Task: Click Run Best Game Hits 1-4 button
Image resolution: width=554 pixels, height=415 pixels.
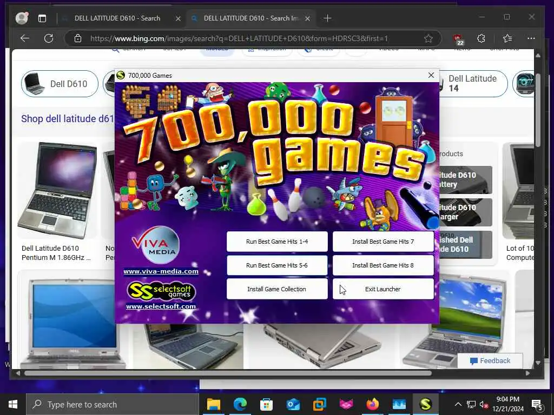Action: click(277, 242)
